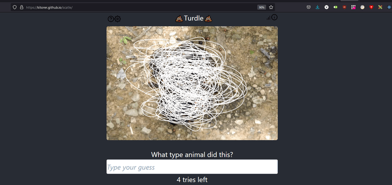Save page to Pocket
Image resolution: width=392 pixels, height=185 pixels.
coord(309,7)
